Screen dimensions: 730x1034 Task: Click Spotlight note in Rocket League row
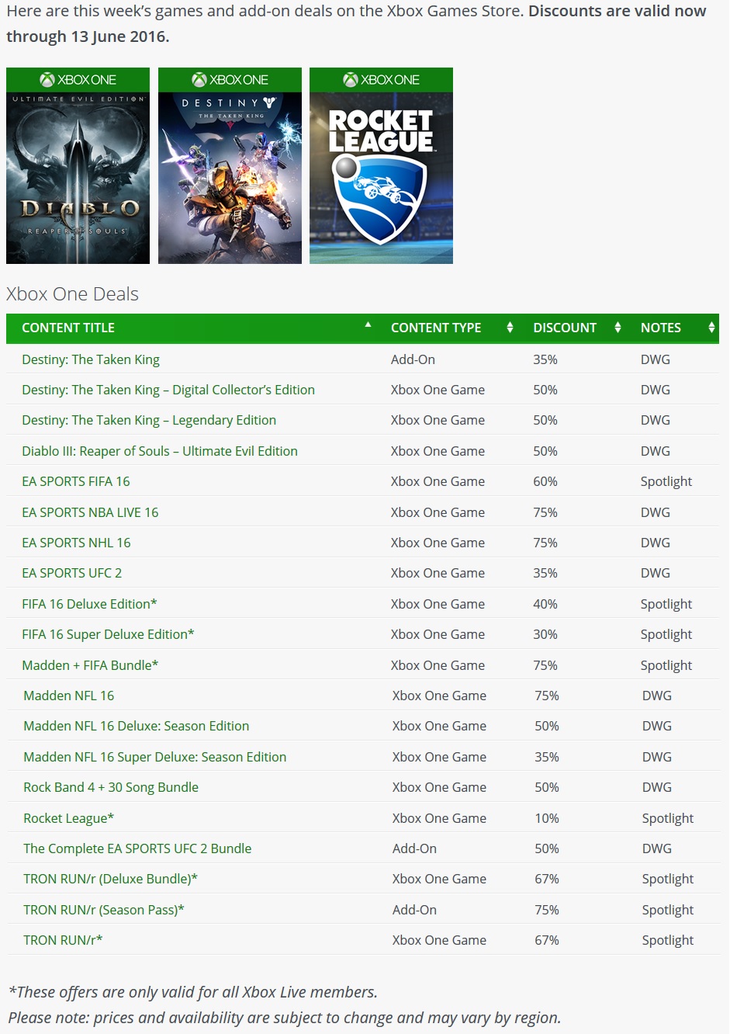point(668,818)
